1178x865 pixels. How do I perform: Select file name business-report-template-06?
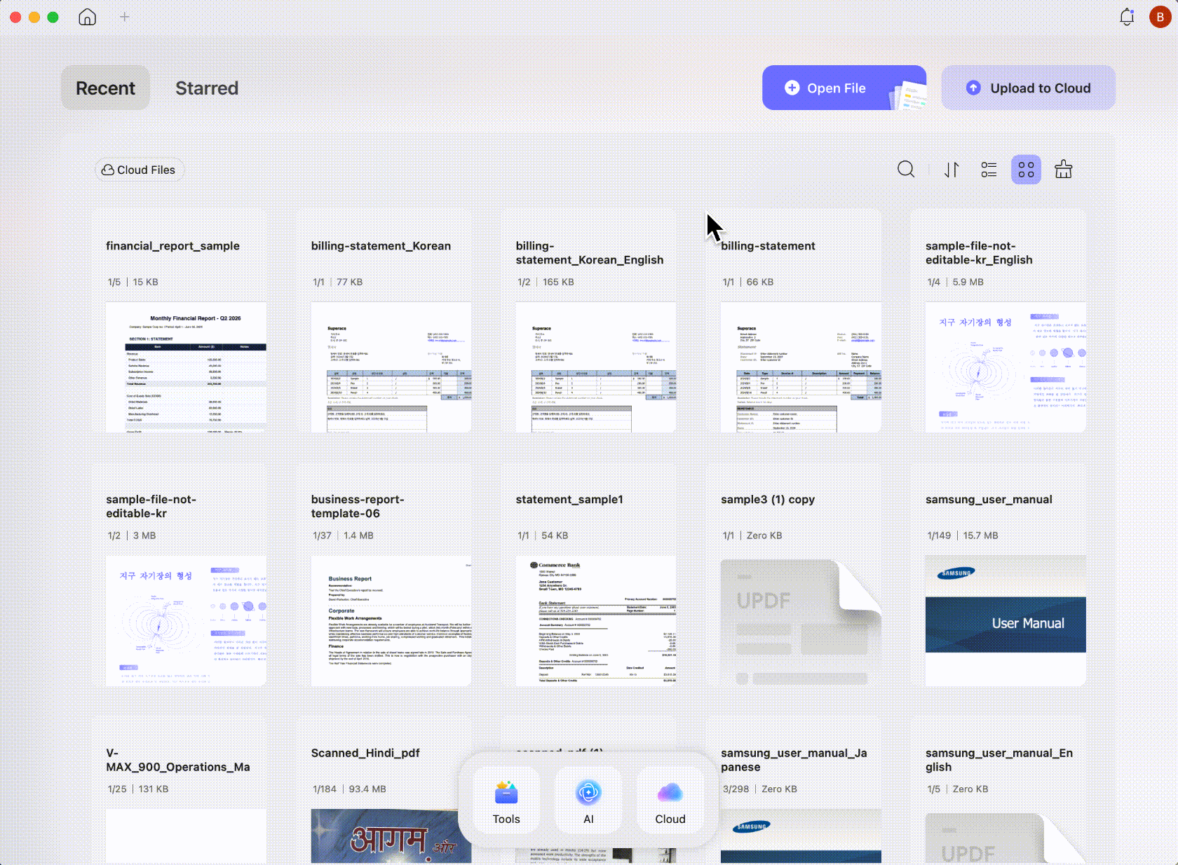coord(358,507)
